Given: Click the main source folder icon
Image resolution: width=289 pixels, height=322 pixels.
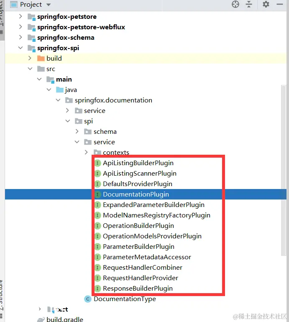Looking at the screenshot, I should pos(50,80).
